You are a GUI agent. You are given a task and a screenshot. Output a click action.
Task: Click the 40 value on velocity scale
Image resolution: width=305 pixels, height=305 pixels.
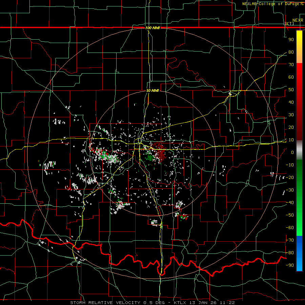pos(291,102)
